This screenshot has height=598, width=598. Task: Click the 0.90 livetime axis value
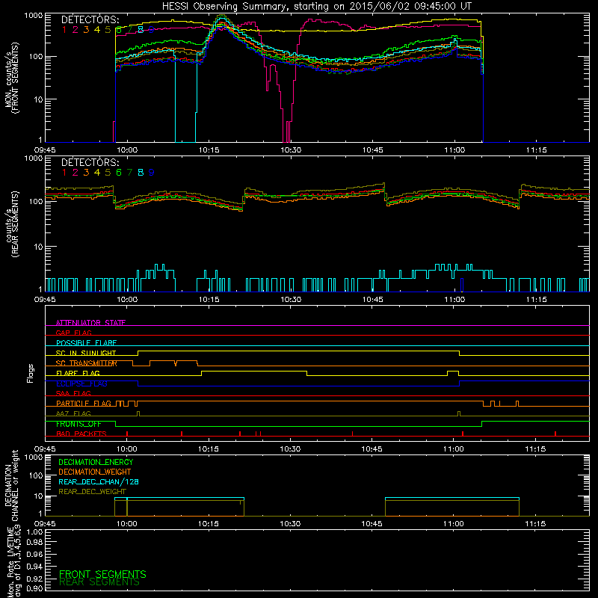(34, 588)
